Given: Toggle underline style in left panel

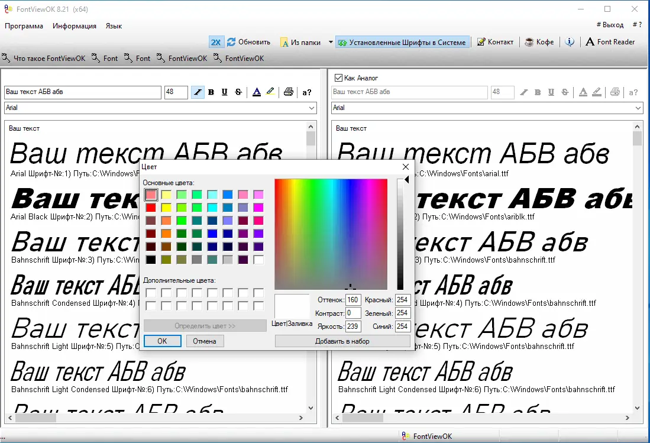Looking at the screenshot, I should 224,92.
